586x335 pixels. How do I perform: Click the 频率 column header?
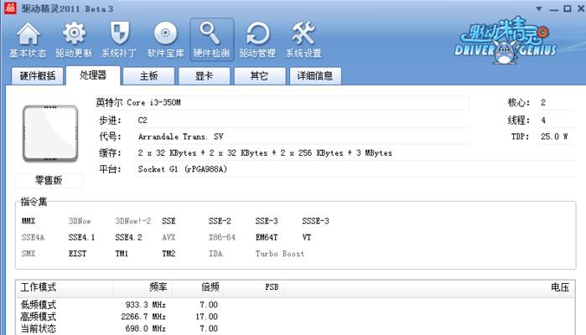[x=142, y=287]
